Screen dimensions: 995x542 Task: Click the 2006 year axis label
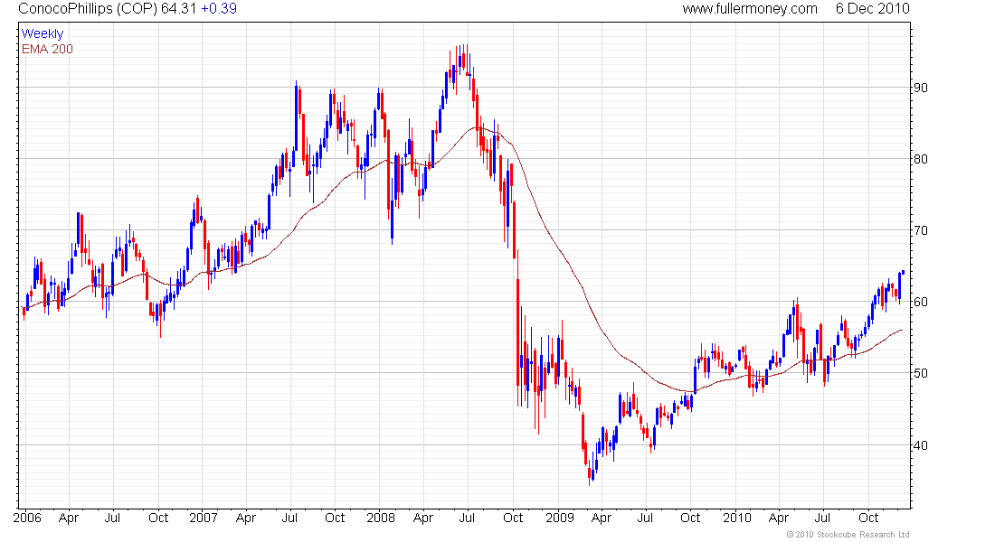tap(26, 518)
